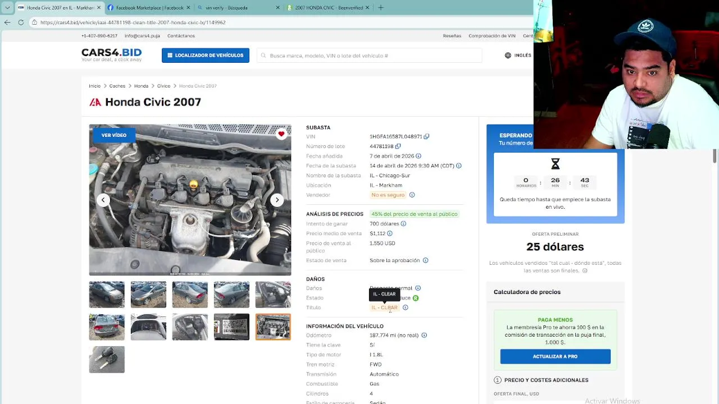The image size is (719, 404).
Task: Select second thumbnail in first row
Action: (x=148, y=295)
